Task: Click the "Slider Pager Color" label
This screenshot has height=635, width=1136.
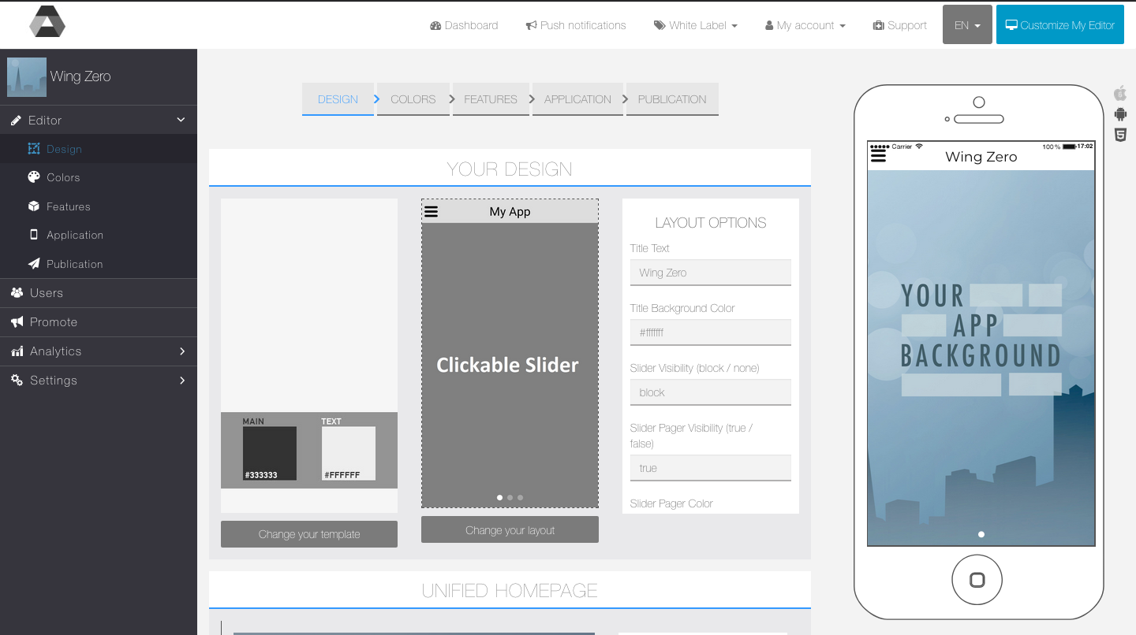Action: click(x=671, y=503)
